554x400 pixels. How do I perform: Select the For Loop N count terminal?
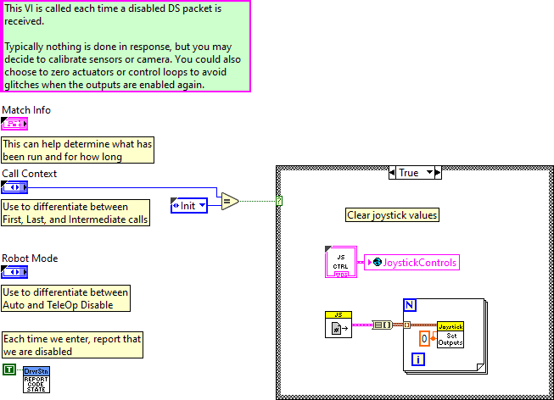pyautogui.click(x=410, y=306)
